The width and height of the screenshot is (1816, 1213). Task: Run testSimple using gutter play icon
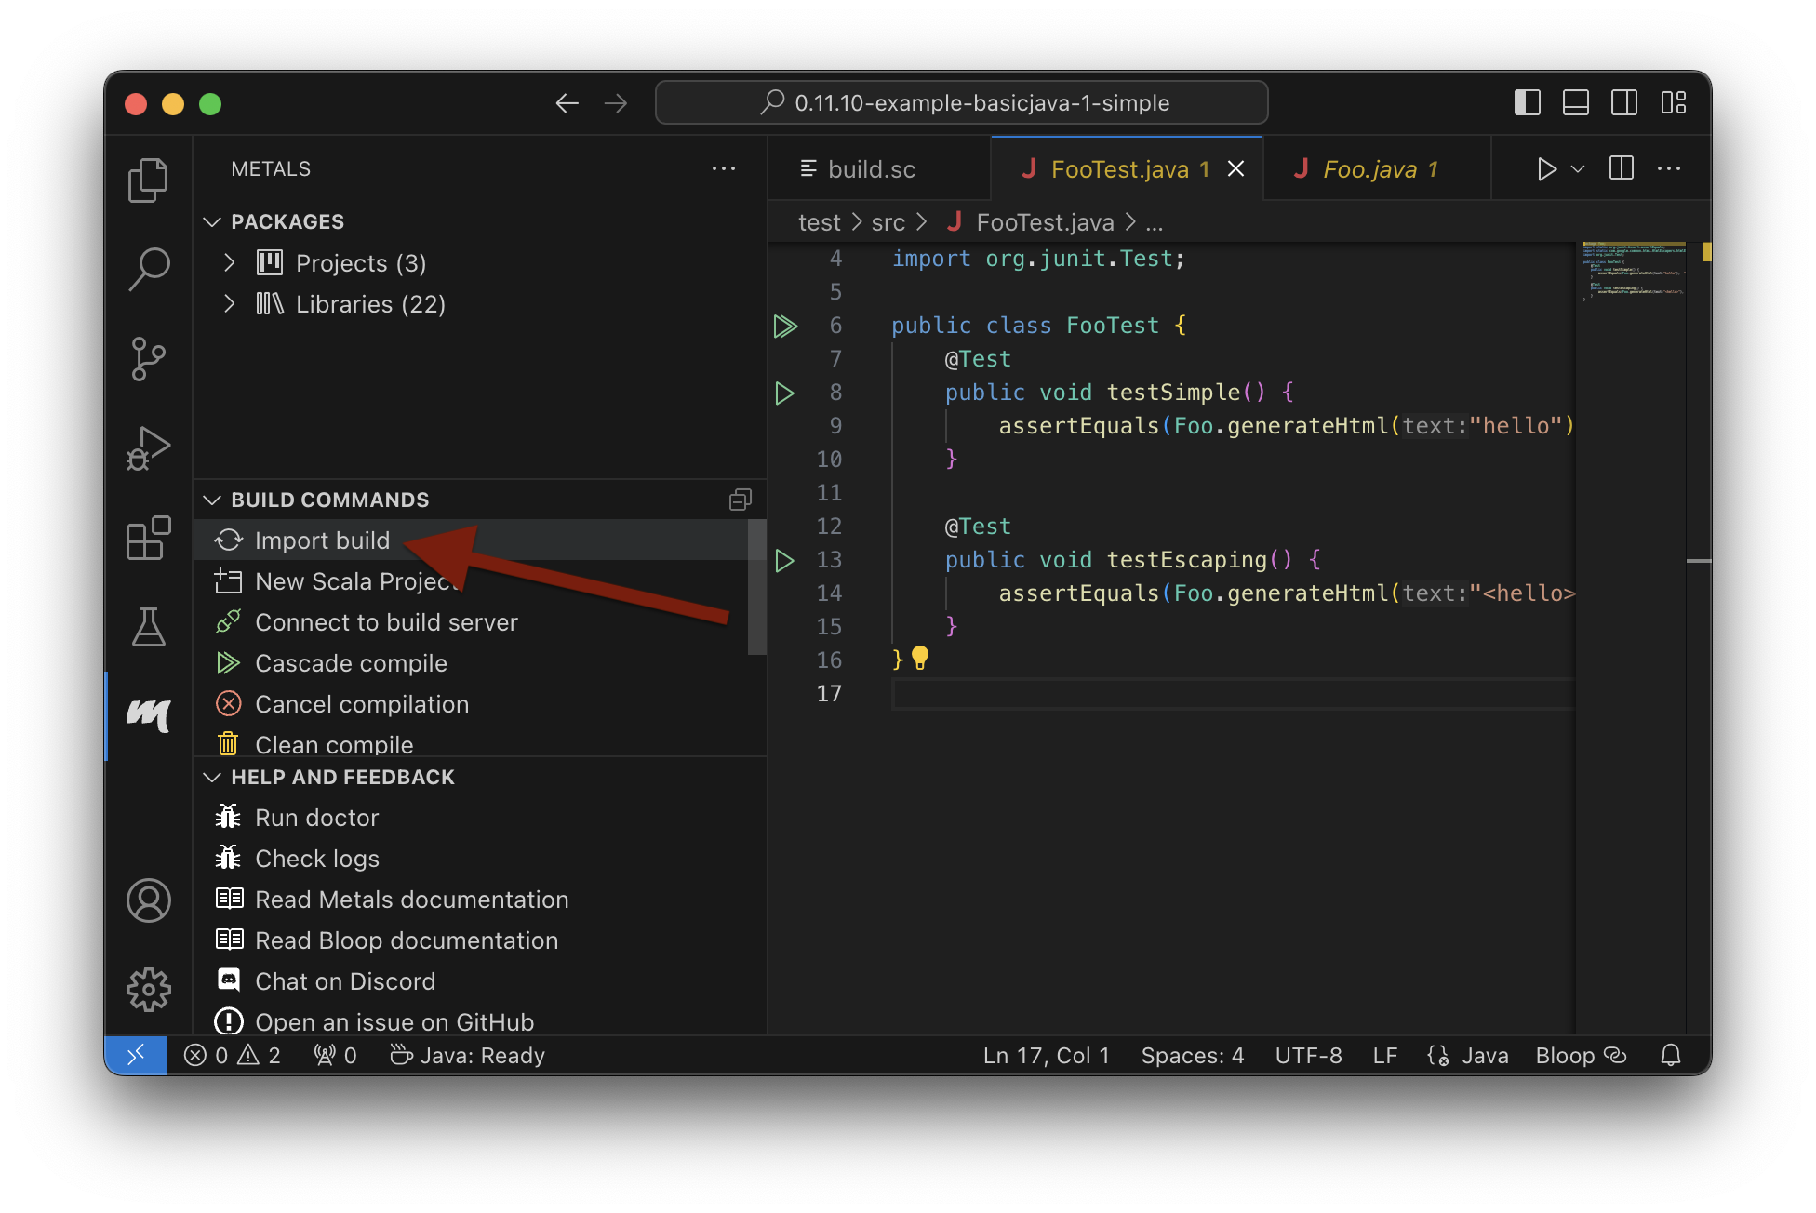784,392
